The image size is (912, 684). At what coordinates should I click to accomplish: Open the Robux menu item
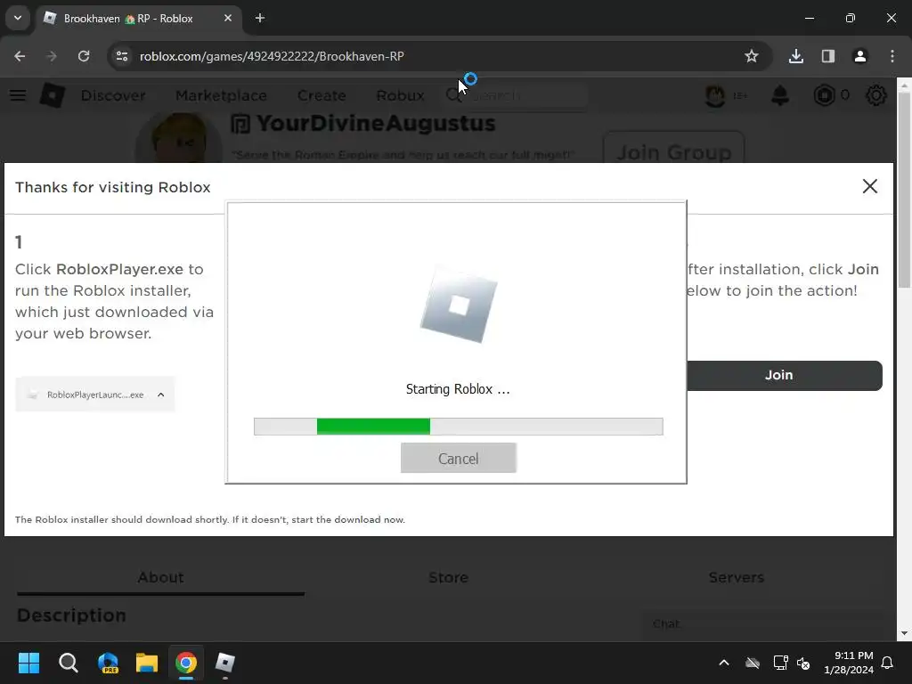tap(400, 95)
